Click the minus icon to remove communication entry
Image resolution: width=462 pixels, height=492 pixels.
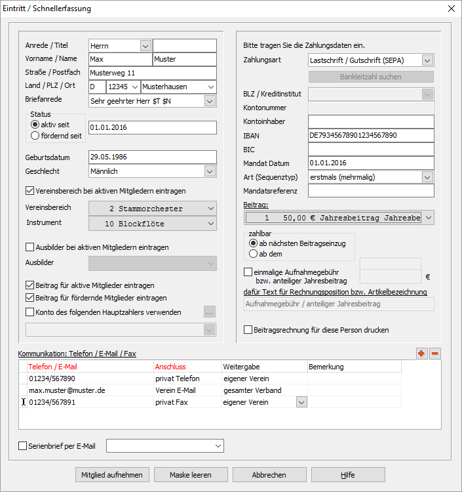click(435, 354)
